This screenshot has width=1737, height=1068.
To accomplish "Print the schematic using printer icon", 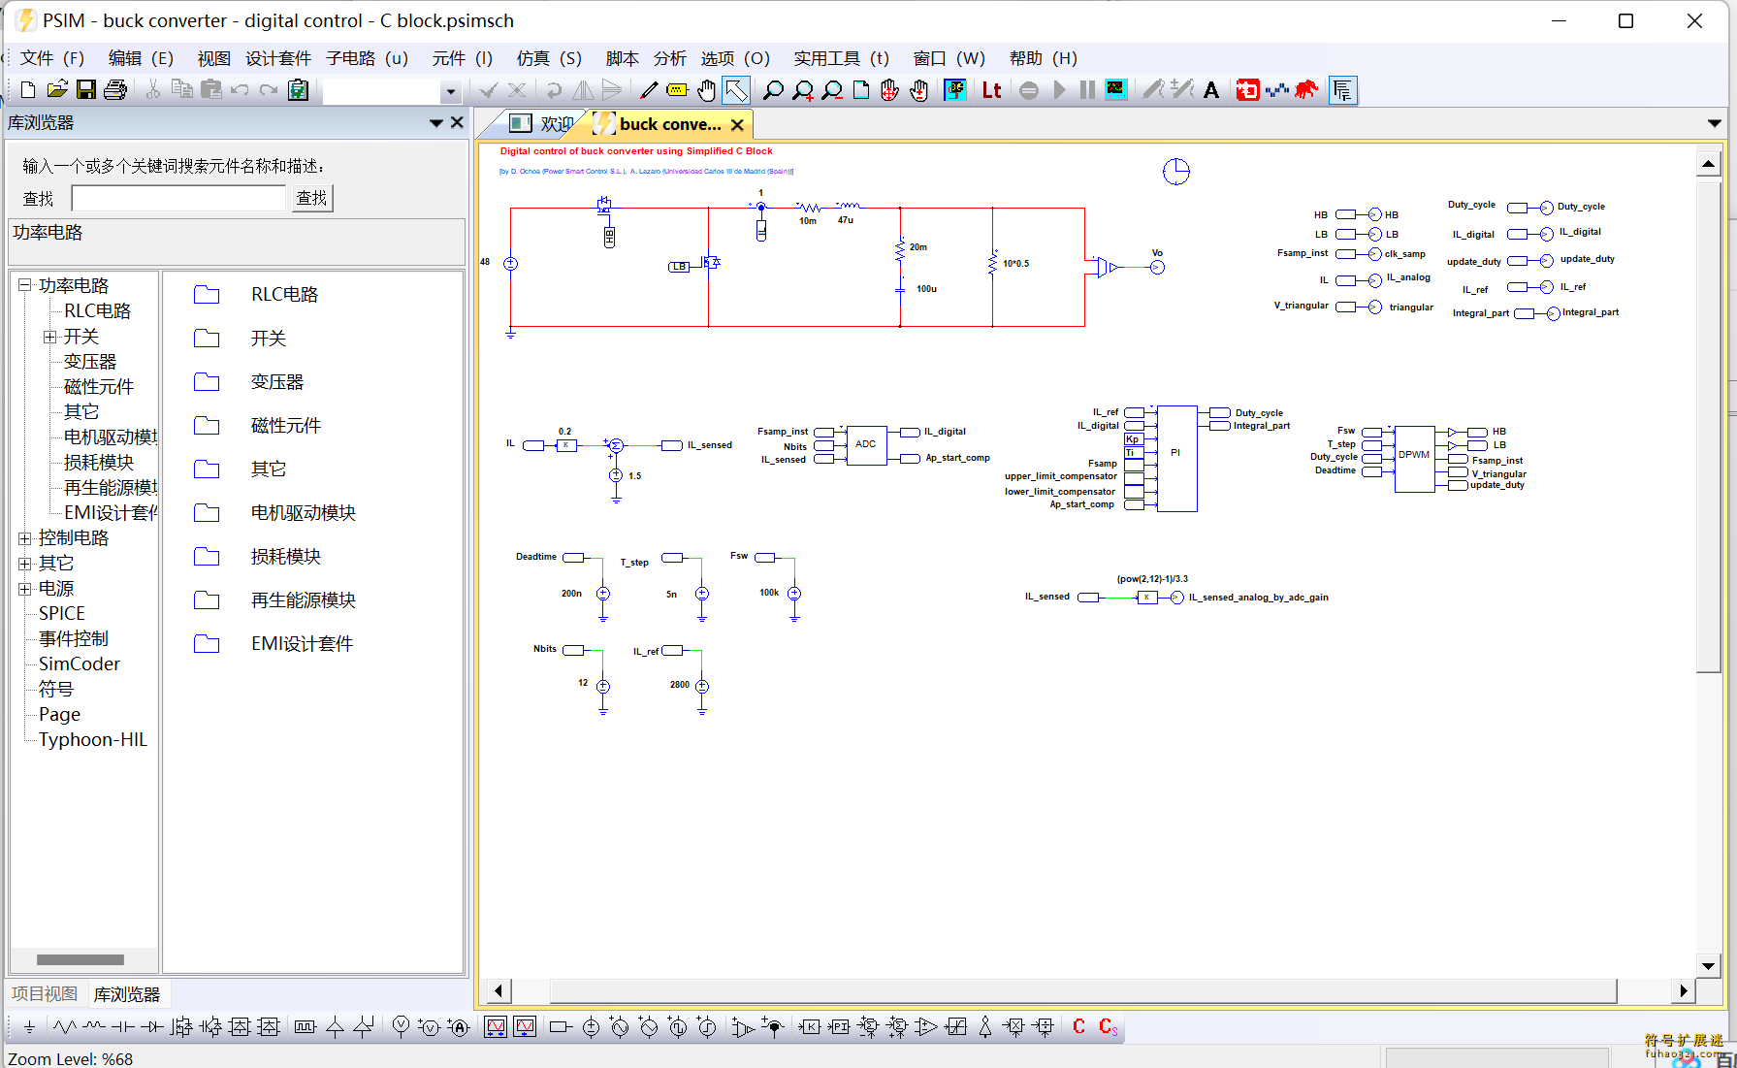I will pyautogui.click(x=115, y=90).
